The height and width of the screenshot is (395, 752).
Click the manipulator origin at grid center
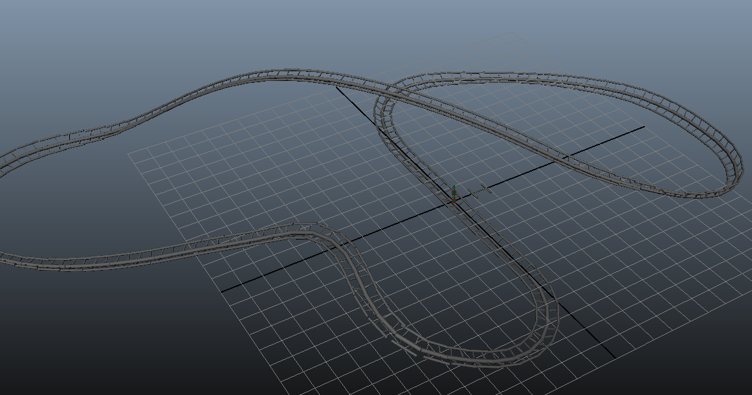point(454,198)
